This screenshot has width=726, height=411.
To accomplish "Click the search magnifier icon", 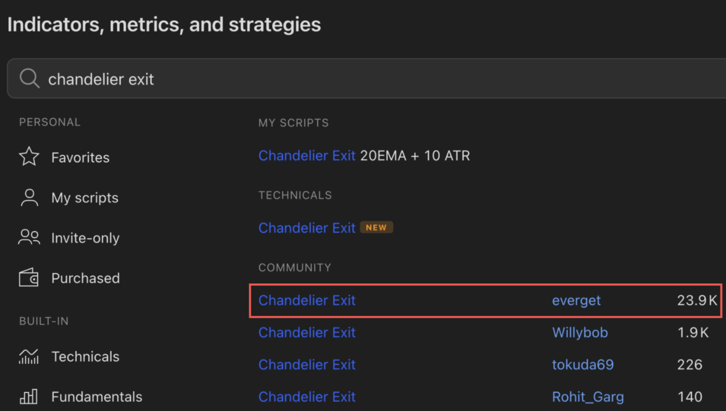I will coord(30,79).
